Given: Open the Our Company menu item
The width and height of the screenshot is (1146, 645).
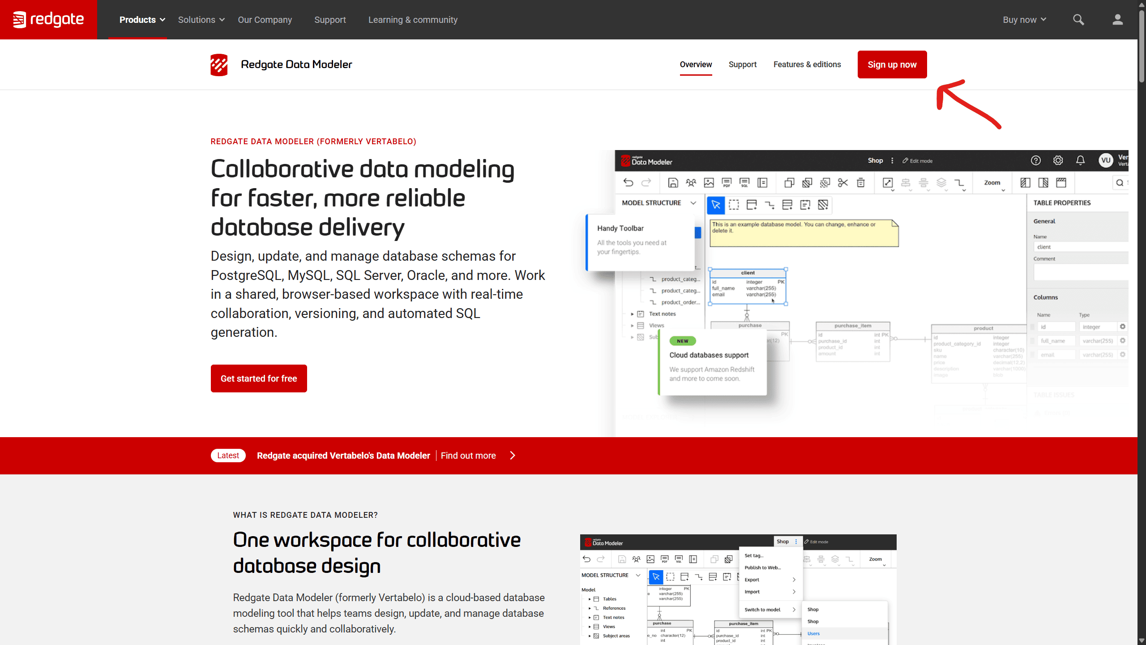Looking at the screenshot, I should pos(265,20).
